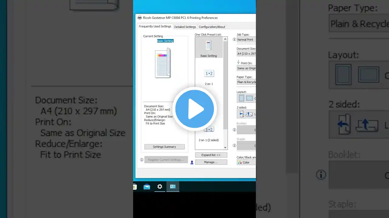
Task: Select the landscape Layout icon in the dialog
Action: (x=249, y=98)
